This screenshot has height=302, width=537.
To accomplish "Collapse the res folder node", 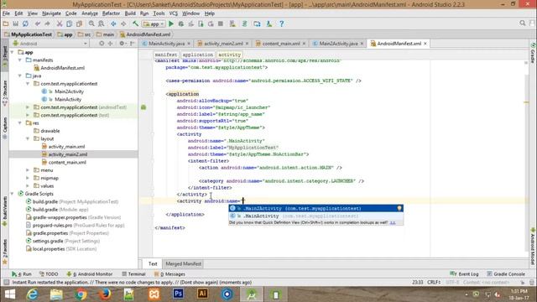I will pos(20,123).
